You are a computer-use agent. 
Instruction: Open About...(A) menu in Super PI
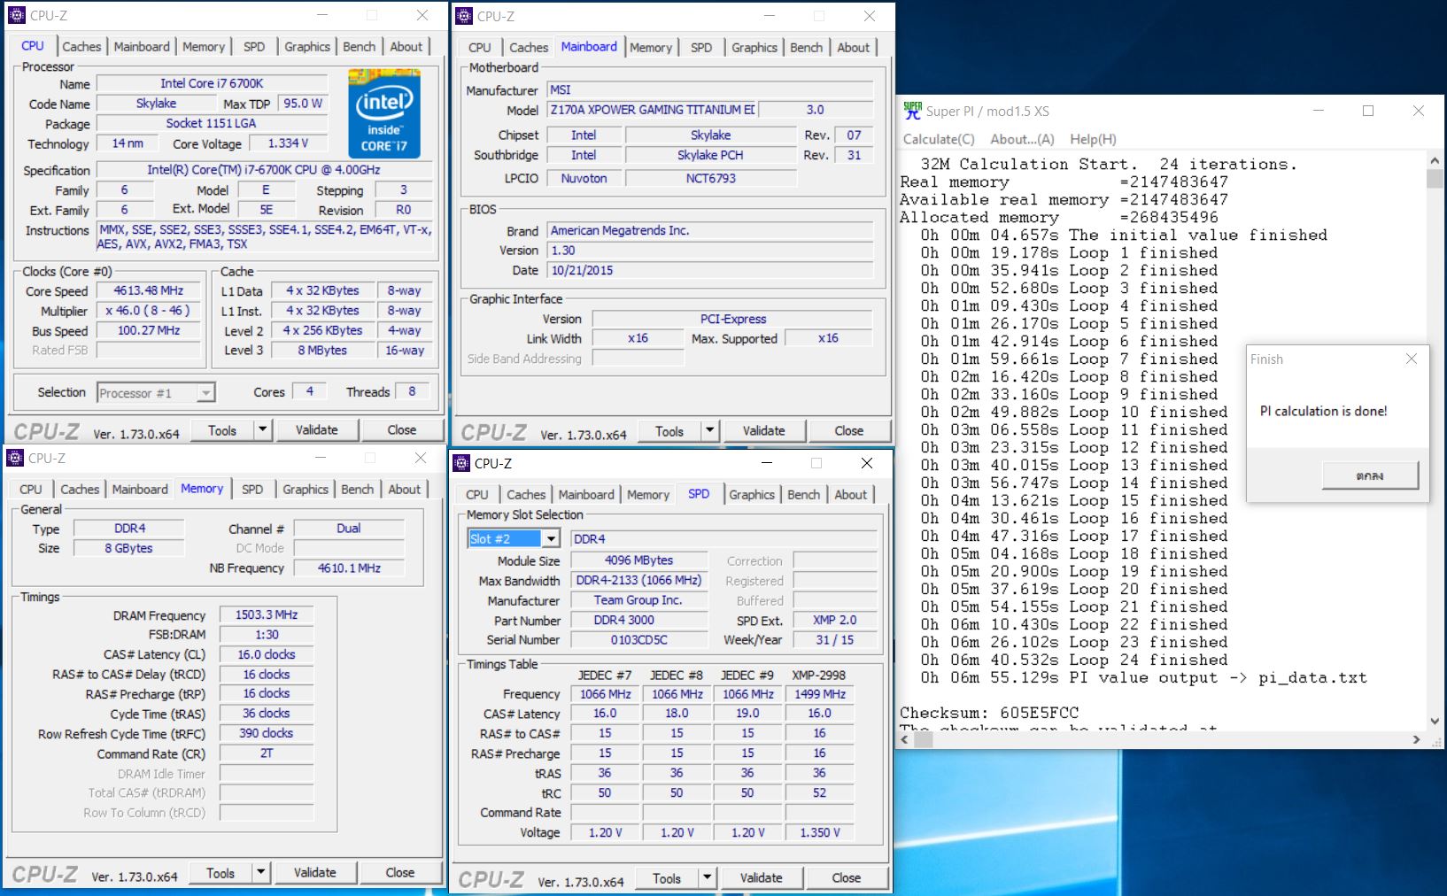click(x=1022, y=139)
